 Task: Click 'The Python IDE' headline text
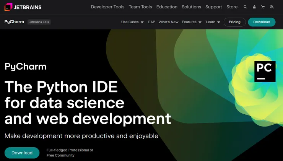click(61, 87)
